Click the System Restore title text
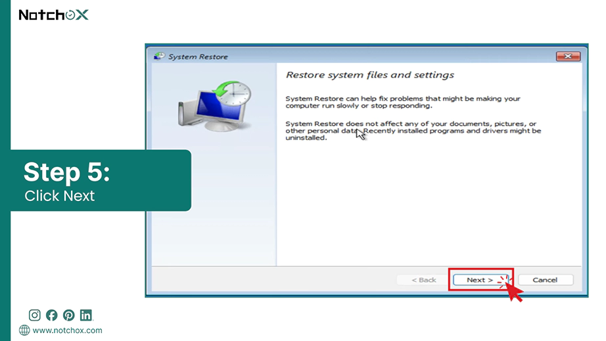606x341 pixels. [198, 57]
